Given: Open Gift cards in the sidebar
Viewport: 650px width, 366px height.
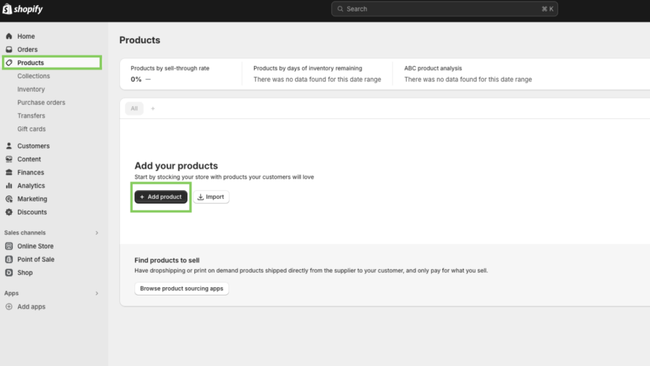Looking at the screenshot, I should click(x=32, y=129).
